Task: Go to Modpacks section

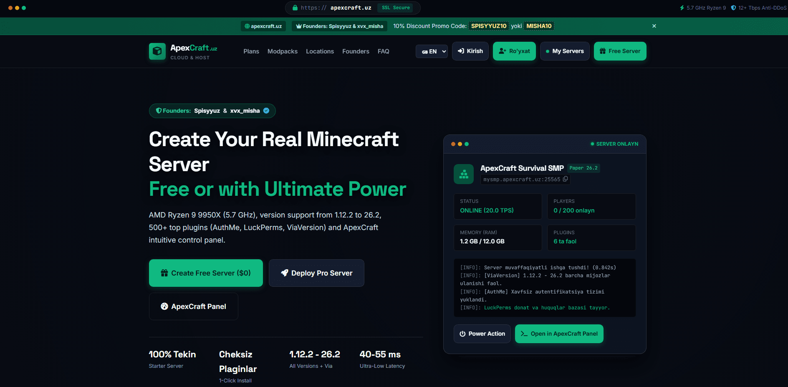Action: (x=283, y=51)
